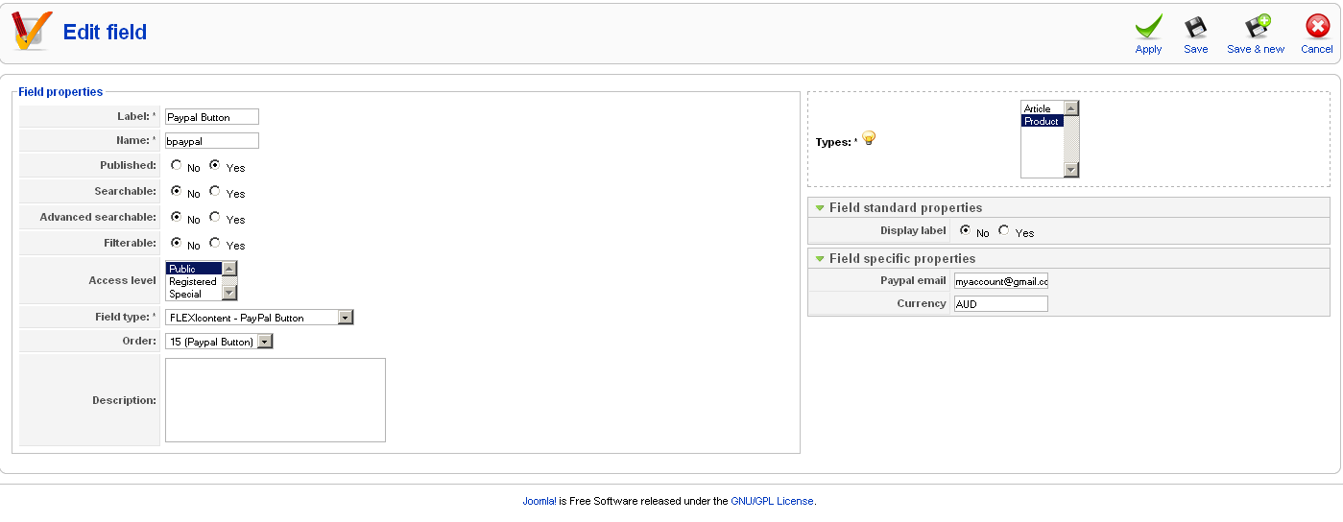Click the Apply checkmark icon

pos(1148,27)
